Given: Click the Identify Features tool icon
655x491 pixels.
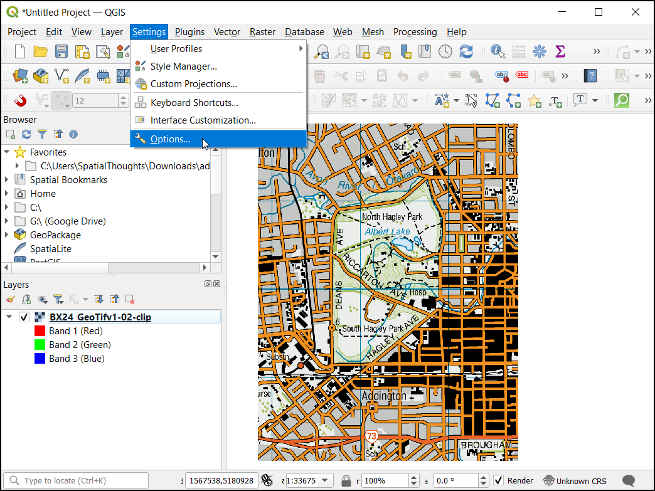Looking at the screenshot, I should [x=498, y=51].
